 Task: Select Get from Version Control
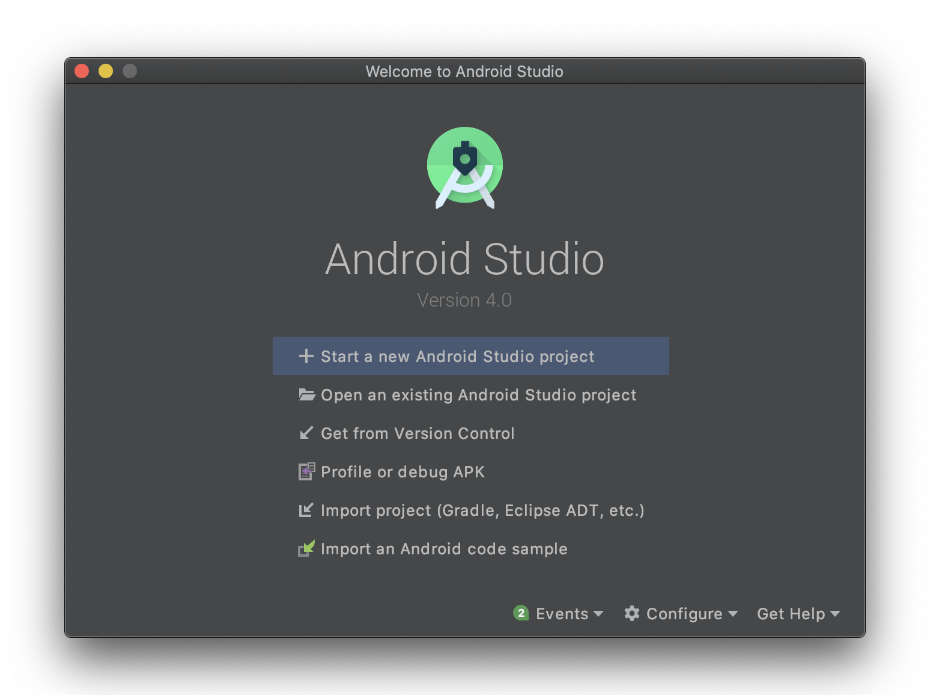tap(471, 433)
